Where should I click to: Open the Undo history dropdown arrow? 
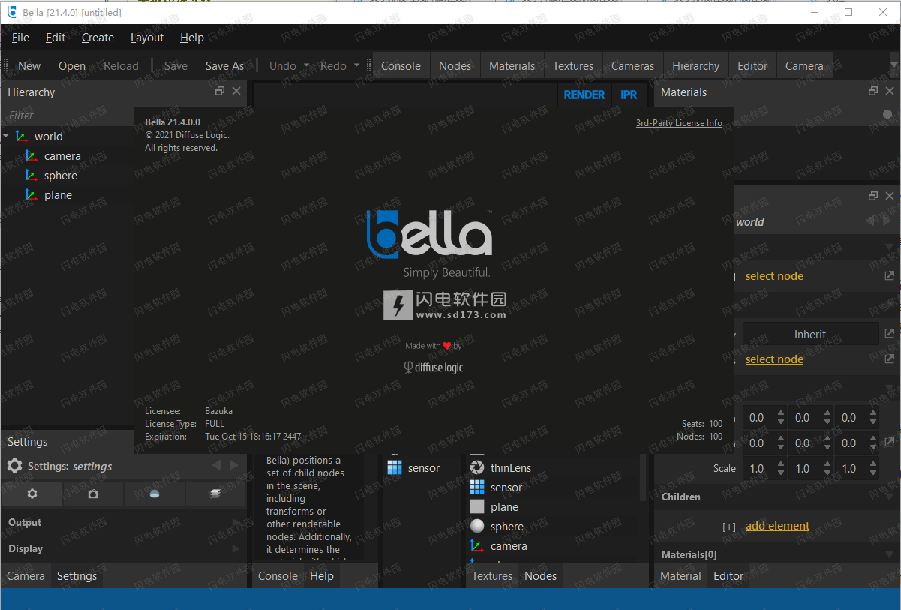click(x=306, y=66)
